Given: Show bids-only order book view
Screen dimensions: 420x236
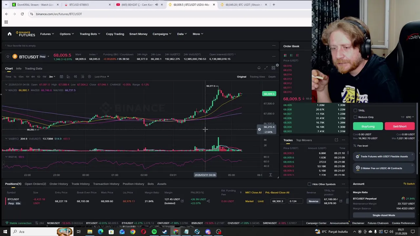Looking at the screenshot, I should tap(291, 55).
